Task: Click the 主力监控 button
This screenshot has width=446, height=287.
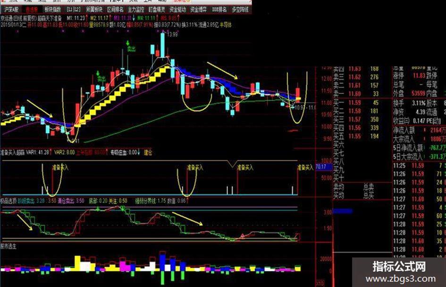Action: point(136,9)
